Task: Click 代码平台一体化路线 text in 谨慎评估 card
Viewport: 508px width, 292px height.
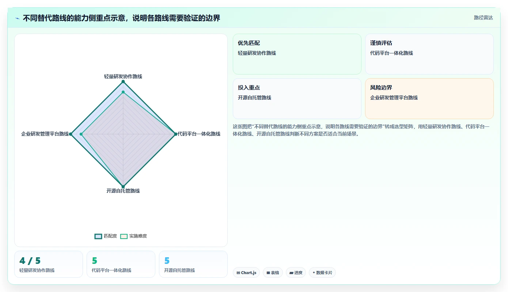Action: 391,53
